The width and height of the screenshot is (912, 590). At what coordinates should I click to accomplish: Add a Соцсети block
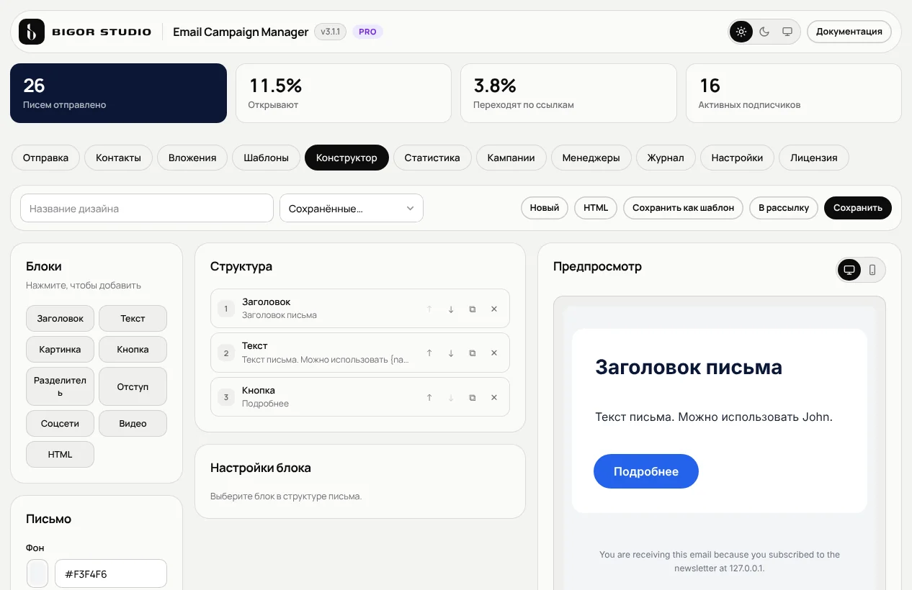(x=61, y=423)
